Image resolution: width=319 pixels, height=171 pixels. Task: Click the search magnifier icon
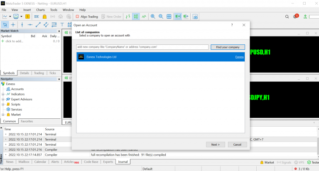click(x=287, y=17)
